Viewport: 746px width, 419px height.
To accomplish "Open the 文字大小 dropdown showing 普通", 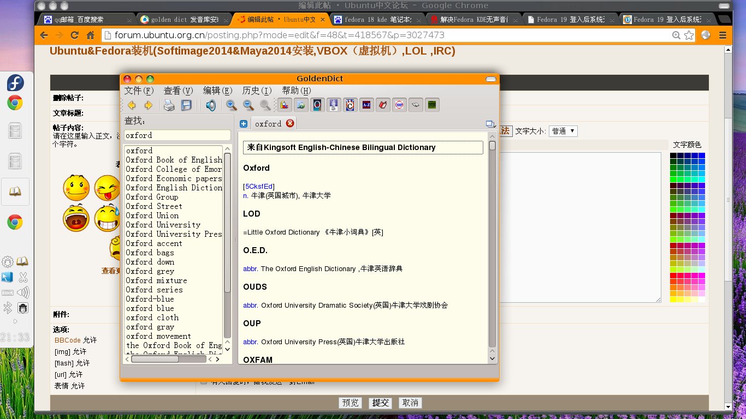I will pyautogui.click(x=563, y=131).
